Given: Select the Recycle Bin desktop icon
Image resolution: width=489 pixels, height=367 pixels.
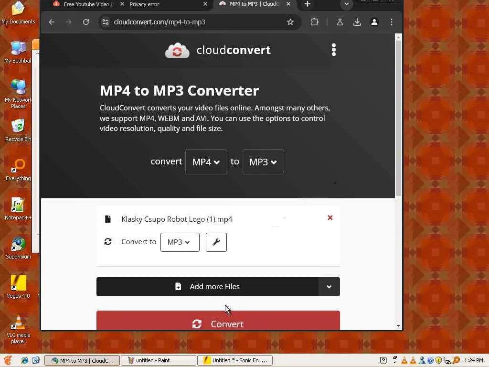Looking at the screenshot, I should click(18, 130).
